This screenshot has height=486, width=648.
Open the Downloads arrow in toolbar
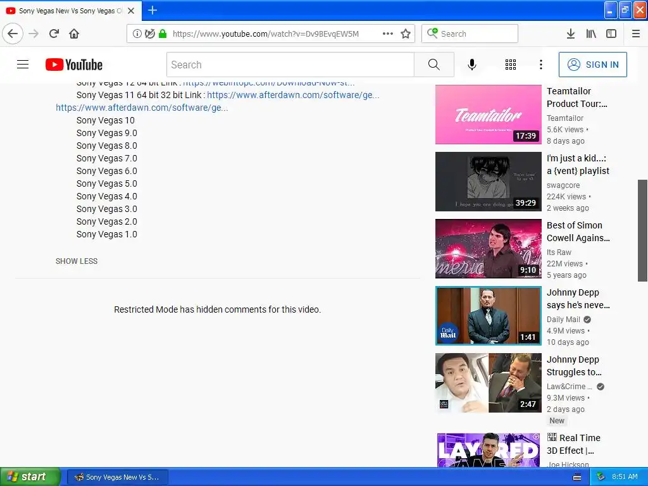point(570,34)
